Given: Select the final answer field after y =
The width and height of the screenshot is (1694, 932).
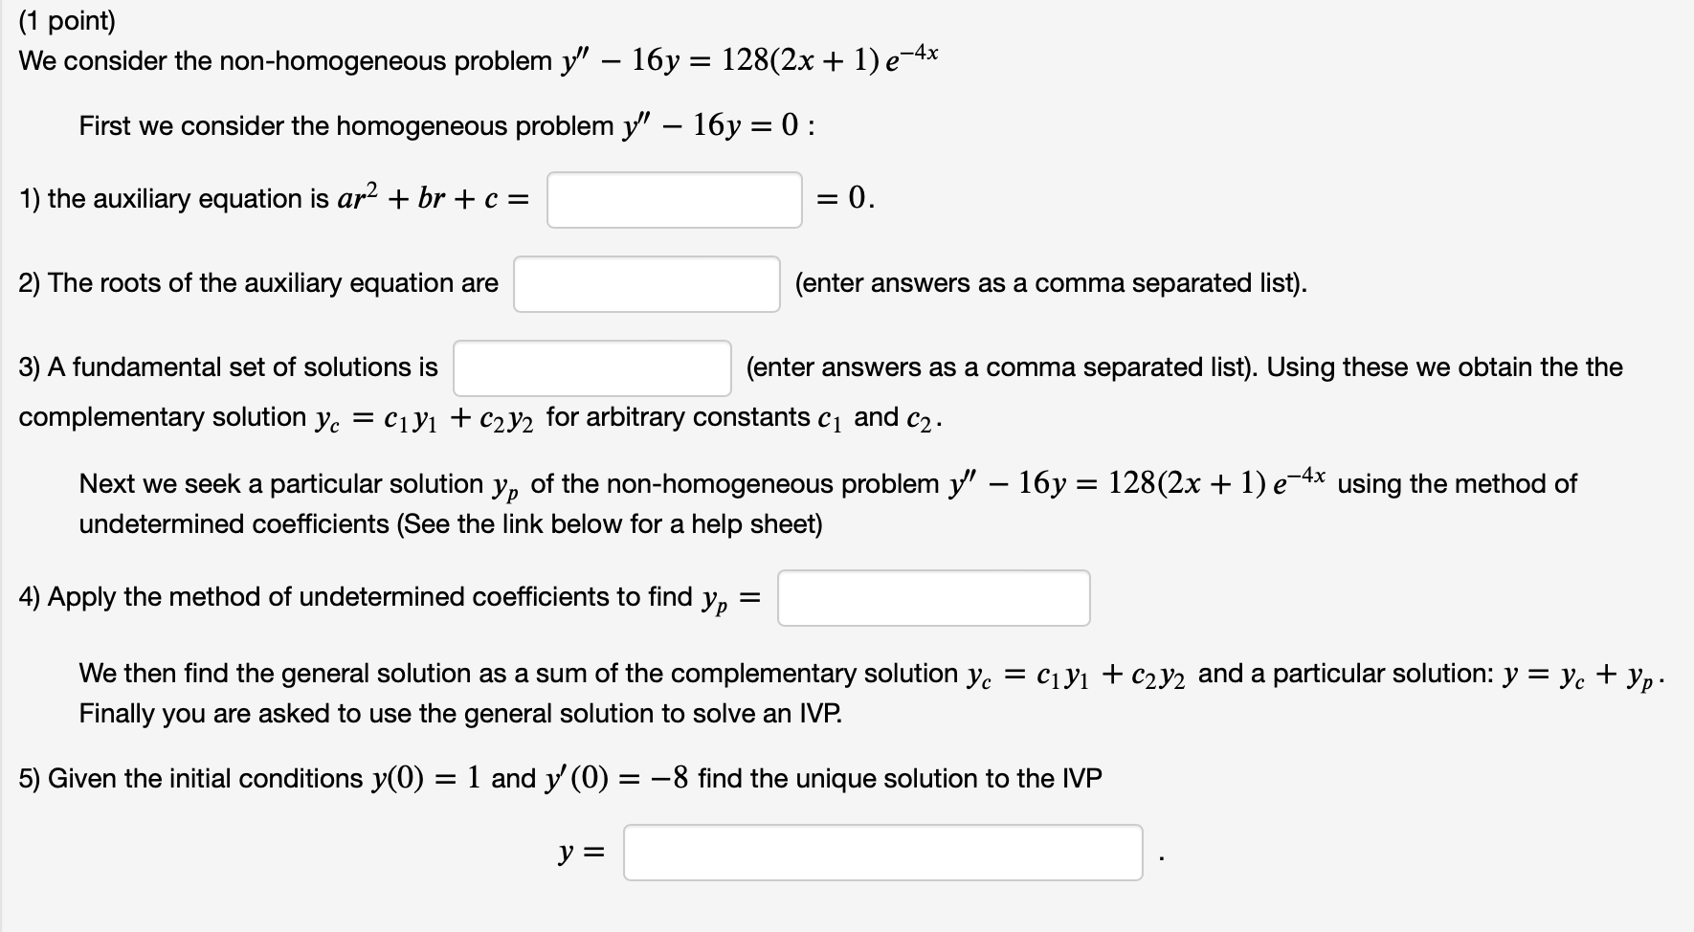Looking at the screenshot, I should tap(880, 849).
